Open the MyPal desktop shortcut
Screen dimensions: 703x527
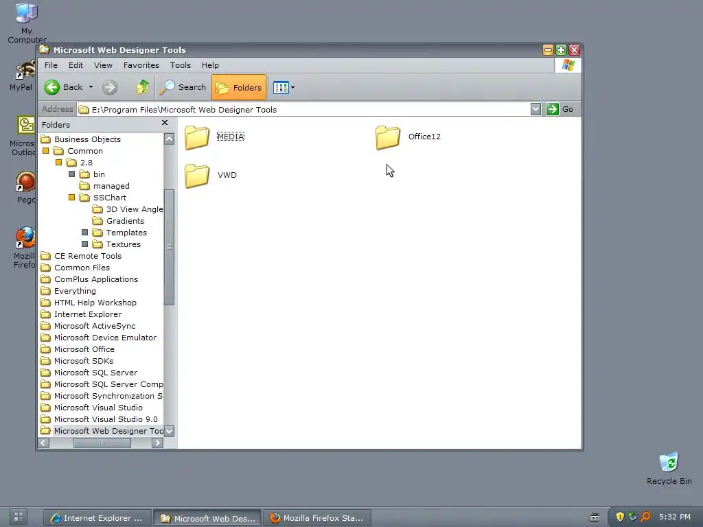tap(22, 75)
